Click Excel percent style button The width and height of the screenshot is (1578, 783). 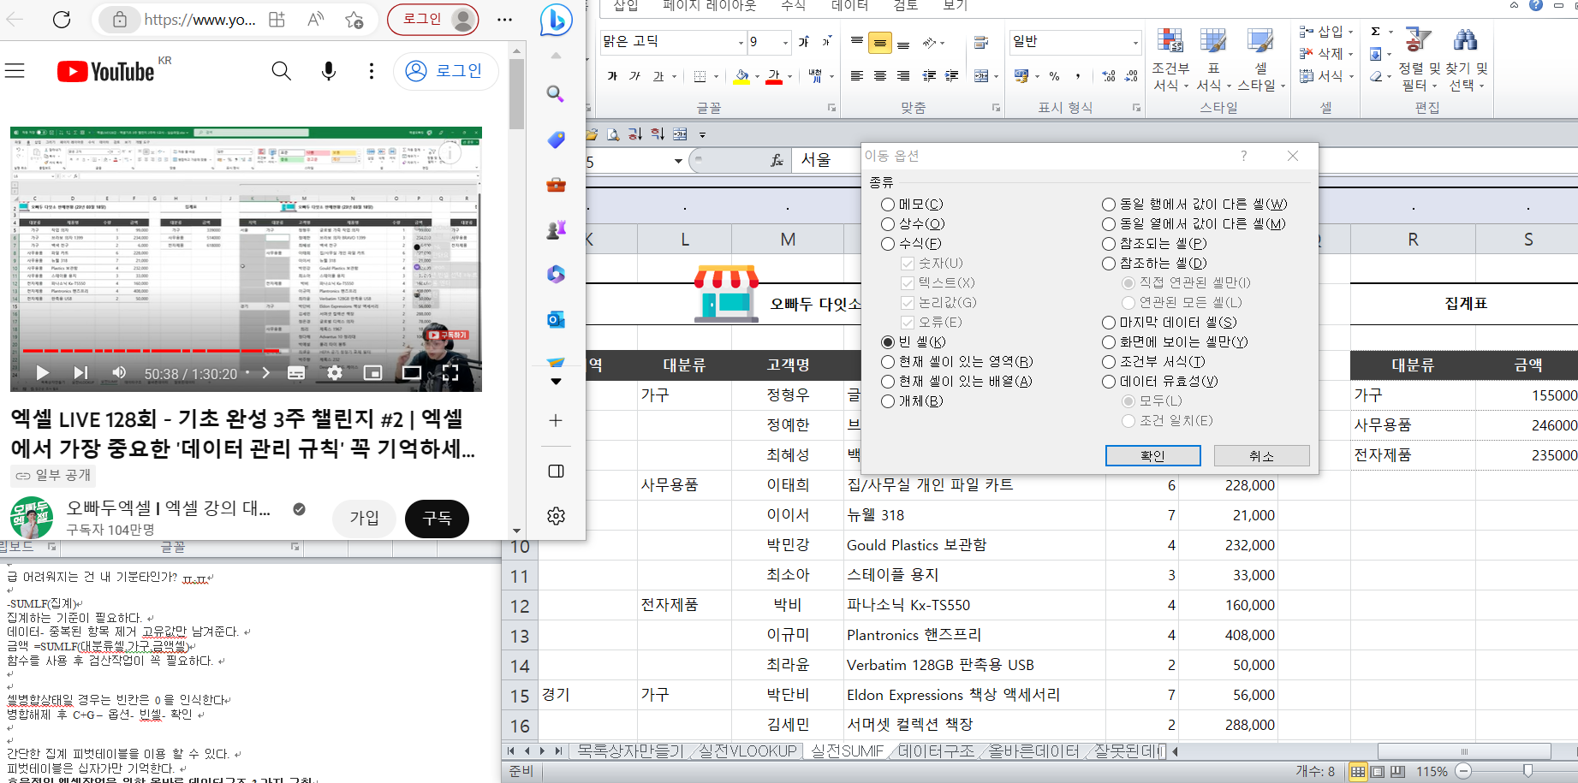pos(1054,76)
